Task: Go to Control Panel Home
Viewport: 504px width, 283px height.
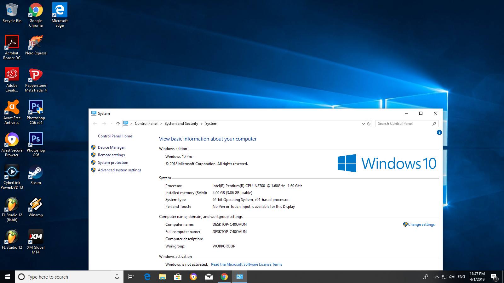Action: click(115, 136)
